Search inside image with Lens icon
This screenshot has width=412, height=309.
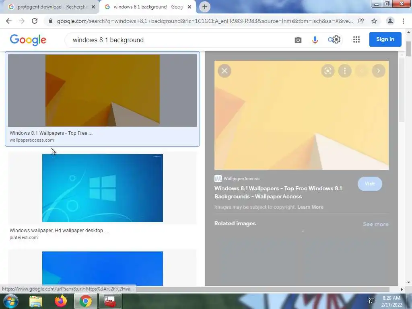coord(328,71)
